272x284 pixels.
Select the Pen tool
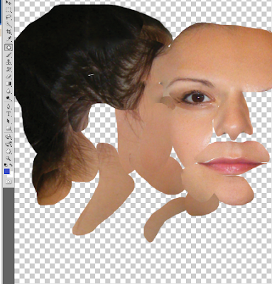coord(9,106)
